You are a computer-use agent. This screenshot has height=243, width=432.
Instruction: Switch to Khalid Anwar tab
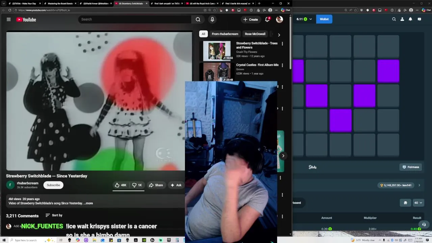click(x=96, y=3)
